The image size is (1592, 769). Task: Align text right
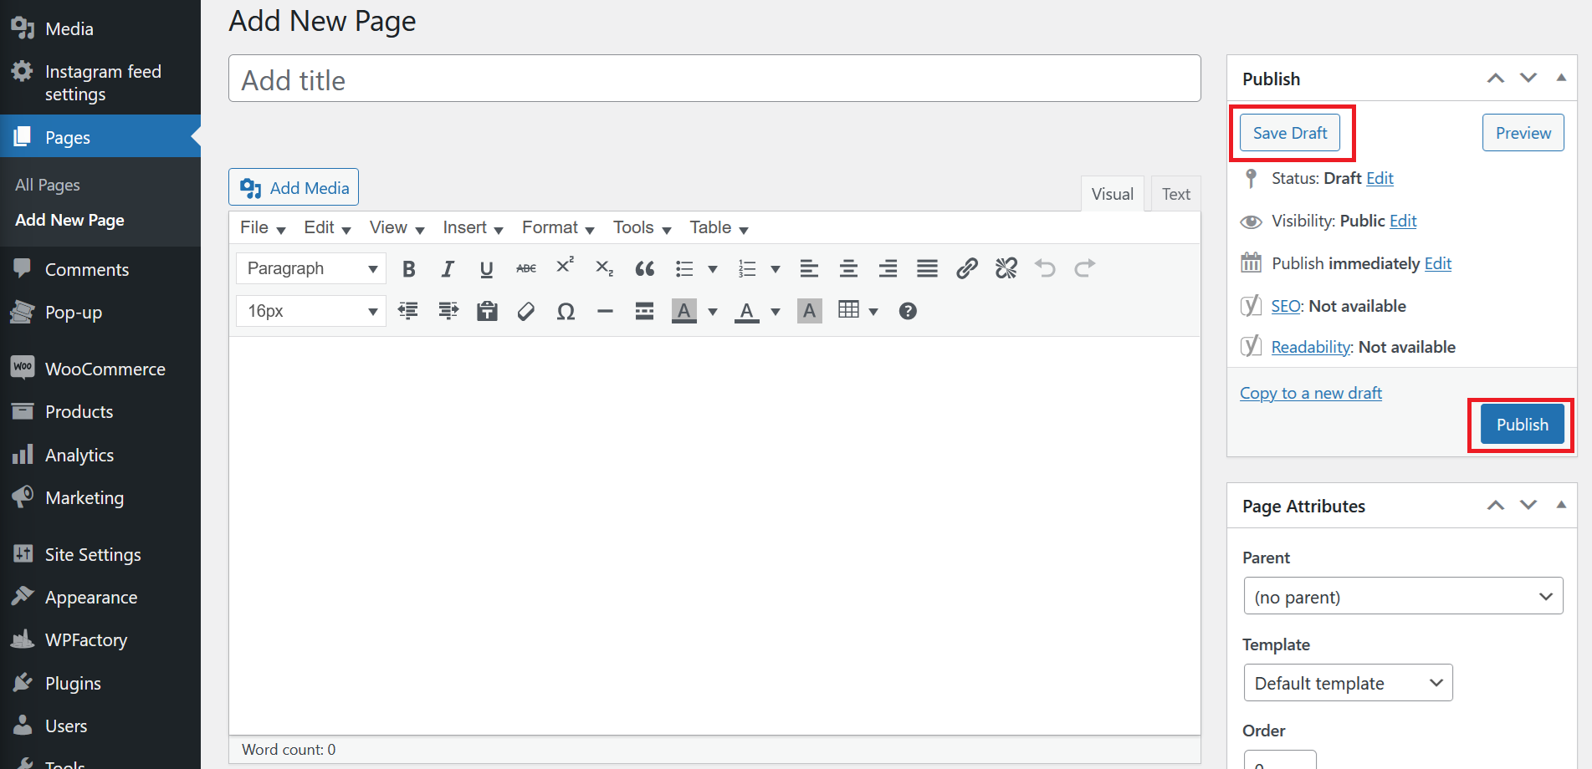click(888, 268)
